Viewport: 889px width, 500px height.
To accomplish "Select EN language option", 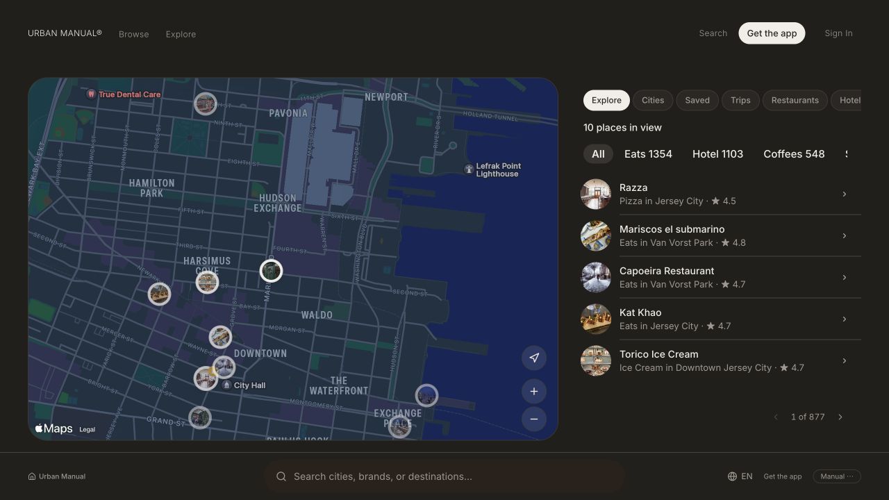I will [x=747, y=476].
